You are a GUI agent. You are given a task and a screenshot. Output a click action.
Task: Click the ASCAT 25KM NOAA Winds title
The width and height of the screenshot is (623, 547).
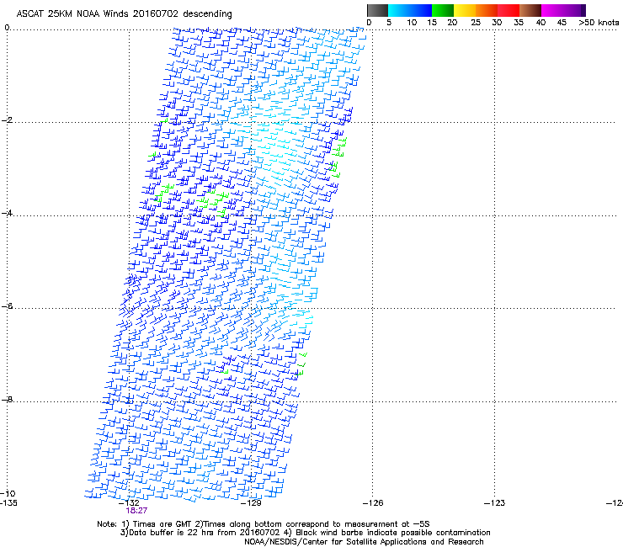124,13
